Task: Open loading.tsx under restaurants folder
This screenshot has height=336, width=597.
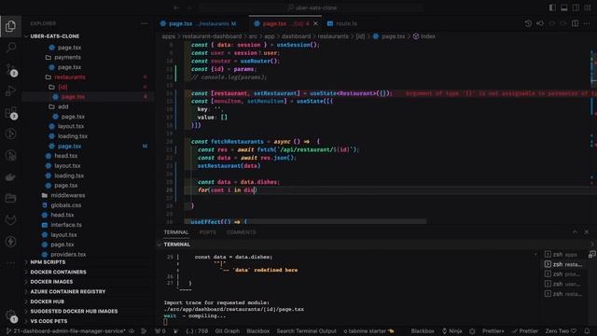Action: click(73, 136)
